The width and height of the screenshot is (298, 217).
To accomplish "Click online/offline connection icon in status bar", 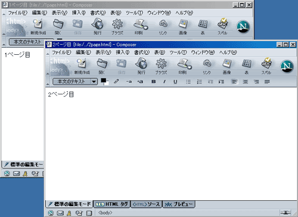I will [285, 213].
